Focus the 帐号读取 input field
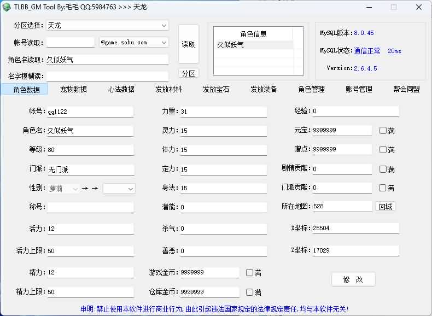This screenshot has width=432, height=316. [71, 43]
